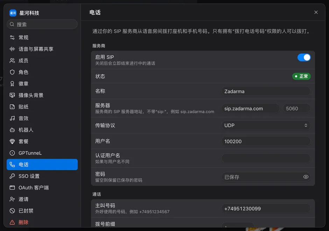
Task: Click the ribbon badge icon beside 徽章
Action: click(12, 84)
